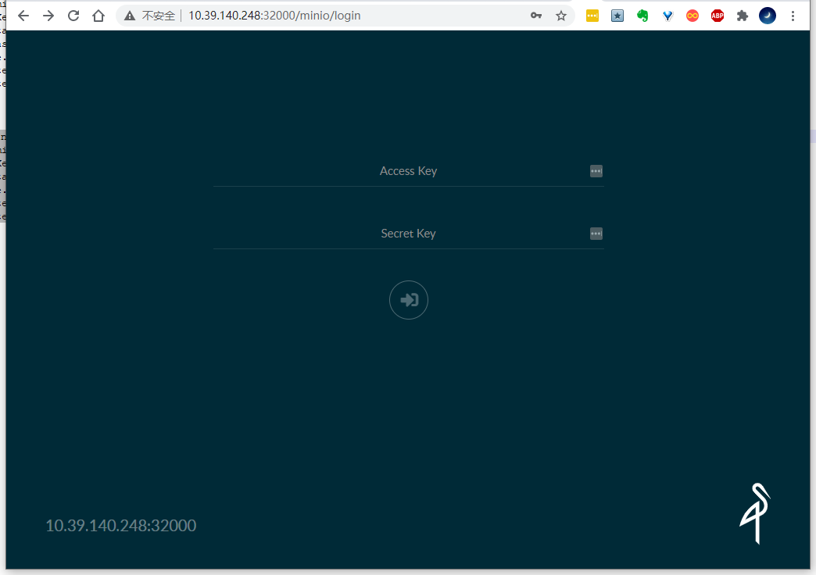
Task: Open the Adblock Plus extension
Action: 717,15
